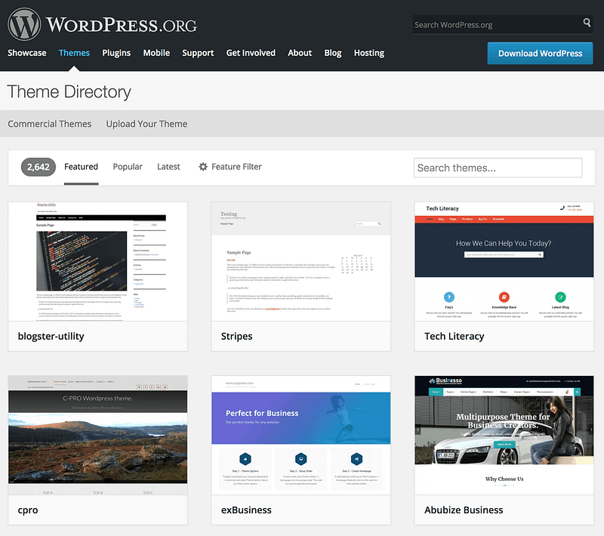Viewport: 604px width, 536px height.
Task: Navigate to the Hosting menu item
Action: [x=369, y=53]
